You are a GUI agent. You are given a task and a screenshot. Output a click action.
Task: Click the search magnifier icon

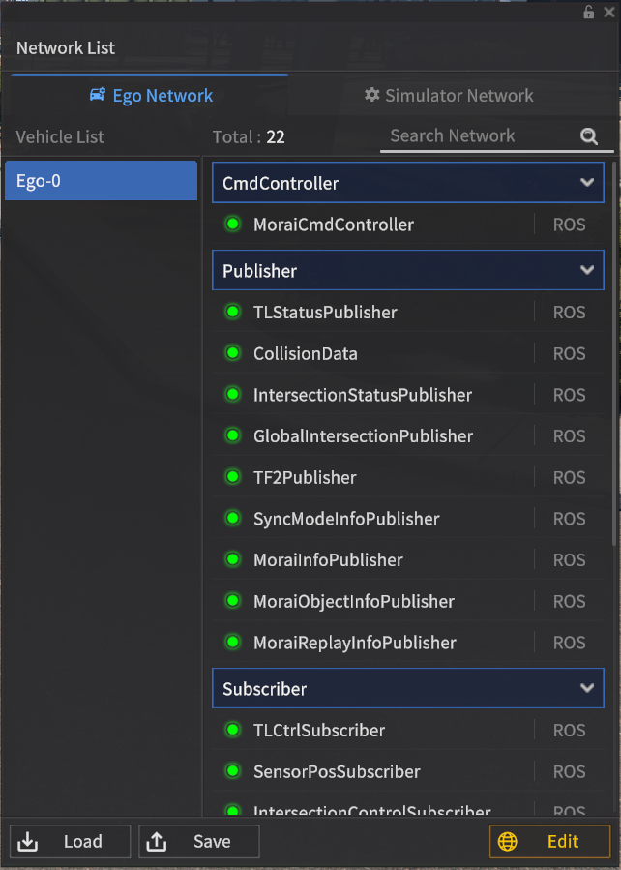tap(589, 136)
